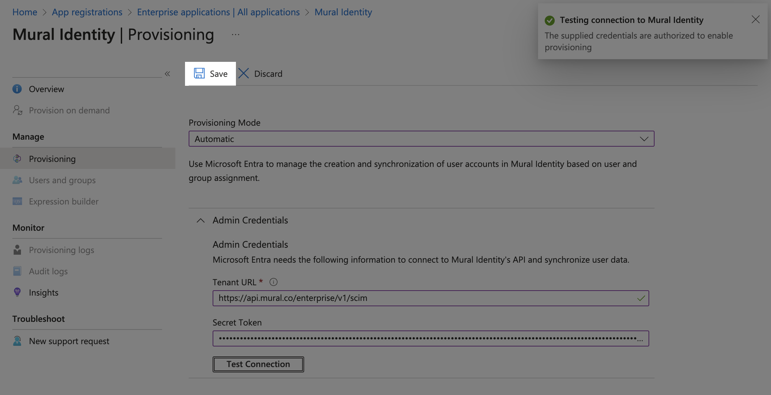The width and height of the screenshot is (771, 395).
Task: Open App registrations breadcrumb link
Action: 87,12
